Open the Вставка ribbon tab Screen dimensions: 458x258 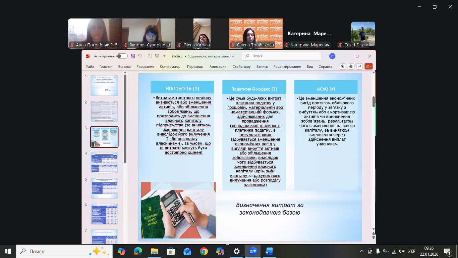124,67
